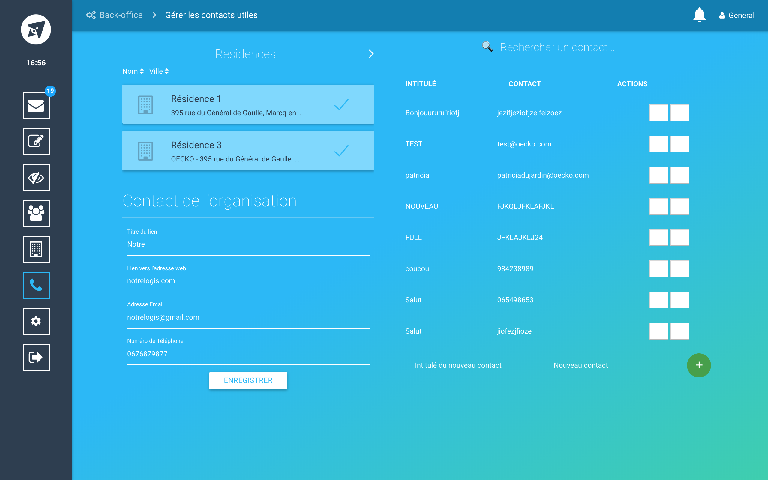Click the Back-office gears icon
Screen dimensions: 768x480
(91, 15)
